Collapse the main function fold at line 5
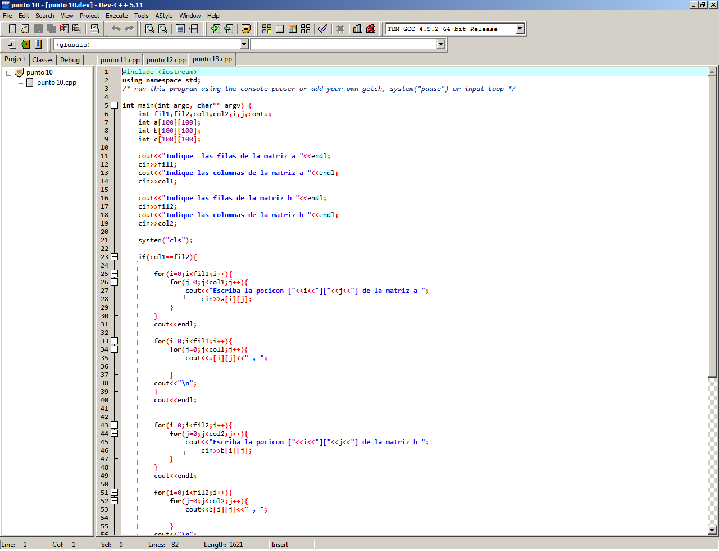This screenshot has width=719, height=552. [x=114, y=105]
